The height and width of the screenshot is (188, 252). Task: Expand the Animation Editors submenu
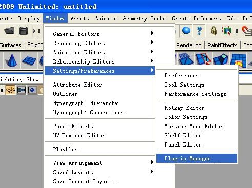coord(99,52)
